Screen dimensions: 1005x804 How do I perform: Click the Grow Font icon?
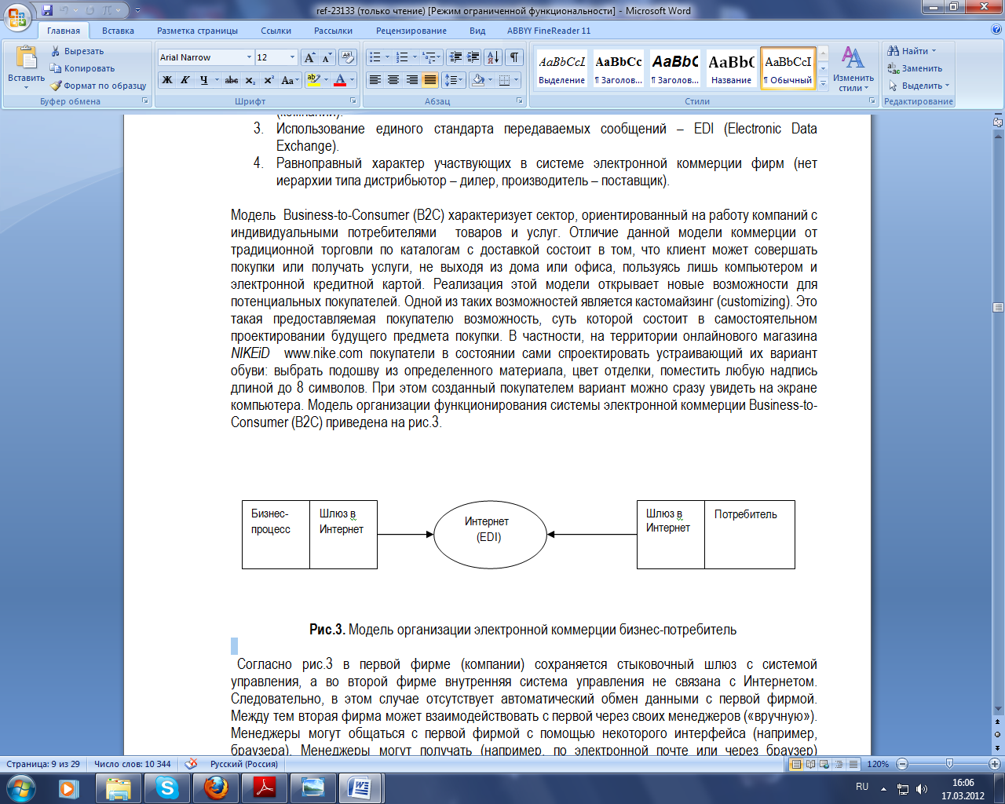[x=310, y=57]
